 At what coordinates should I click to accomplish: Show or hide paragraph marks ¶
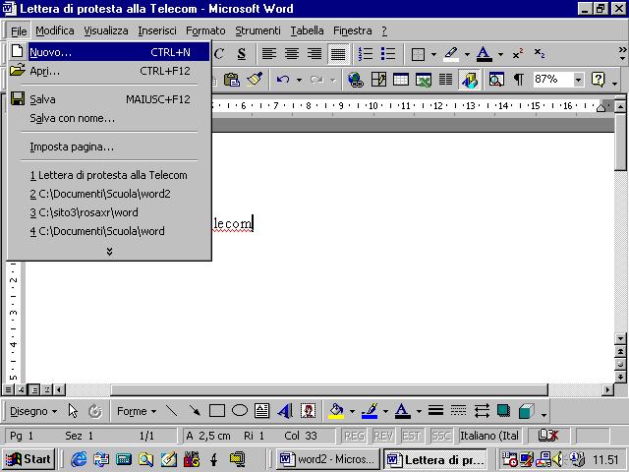point(518,80)
